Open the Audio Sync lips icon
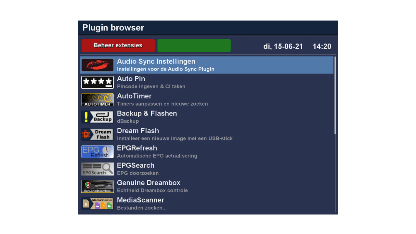 click(97, 65)
